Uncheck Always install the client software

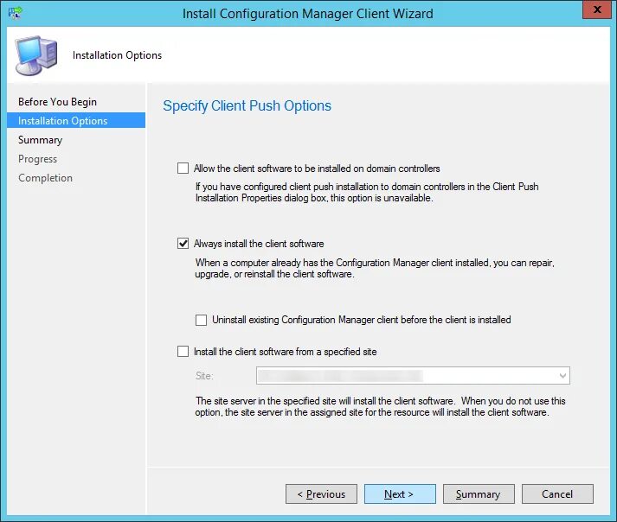tap(183, 244)
